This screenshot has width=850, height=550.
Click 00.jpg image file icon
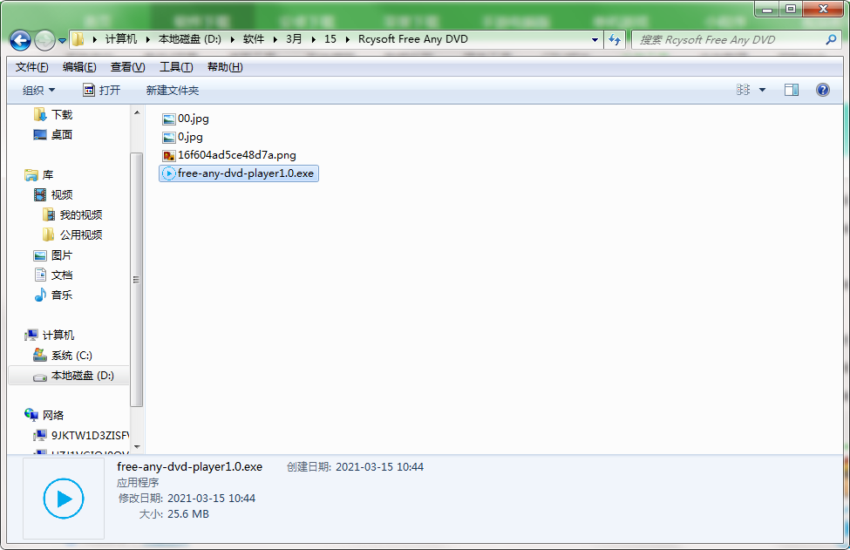click(x=169, y=119)
